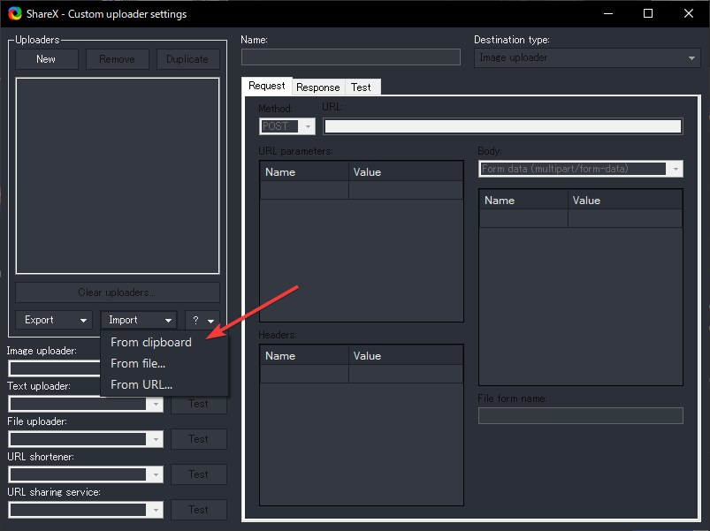Open the URL shortener dropdown
The image size is (710, 531).
tap(86, 474)
